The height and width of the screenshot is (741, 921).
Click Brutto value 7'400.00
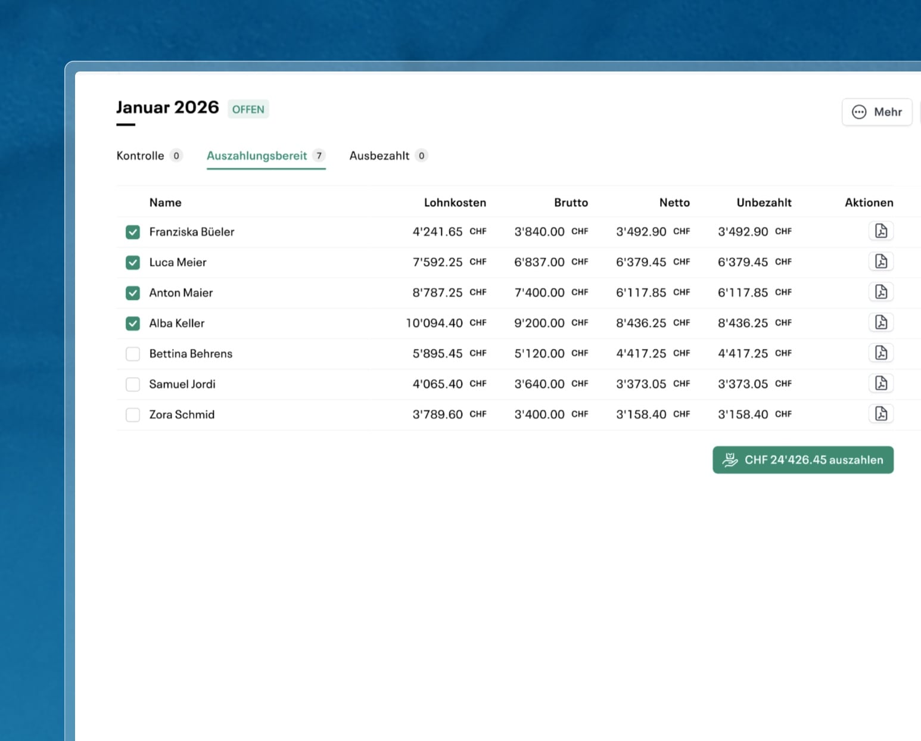(539, 292)
